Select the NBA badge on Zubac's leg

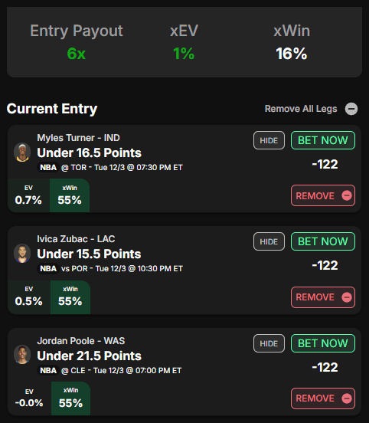[x=48, y=269]
